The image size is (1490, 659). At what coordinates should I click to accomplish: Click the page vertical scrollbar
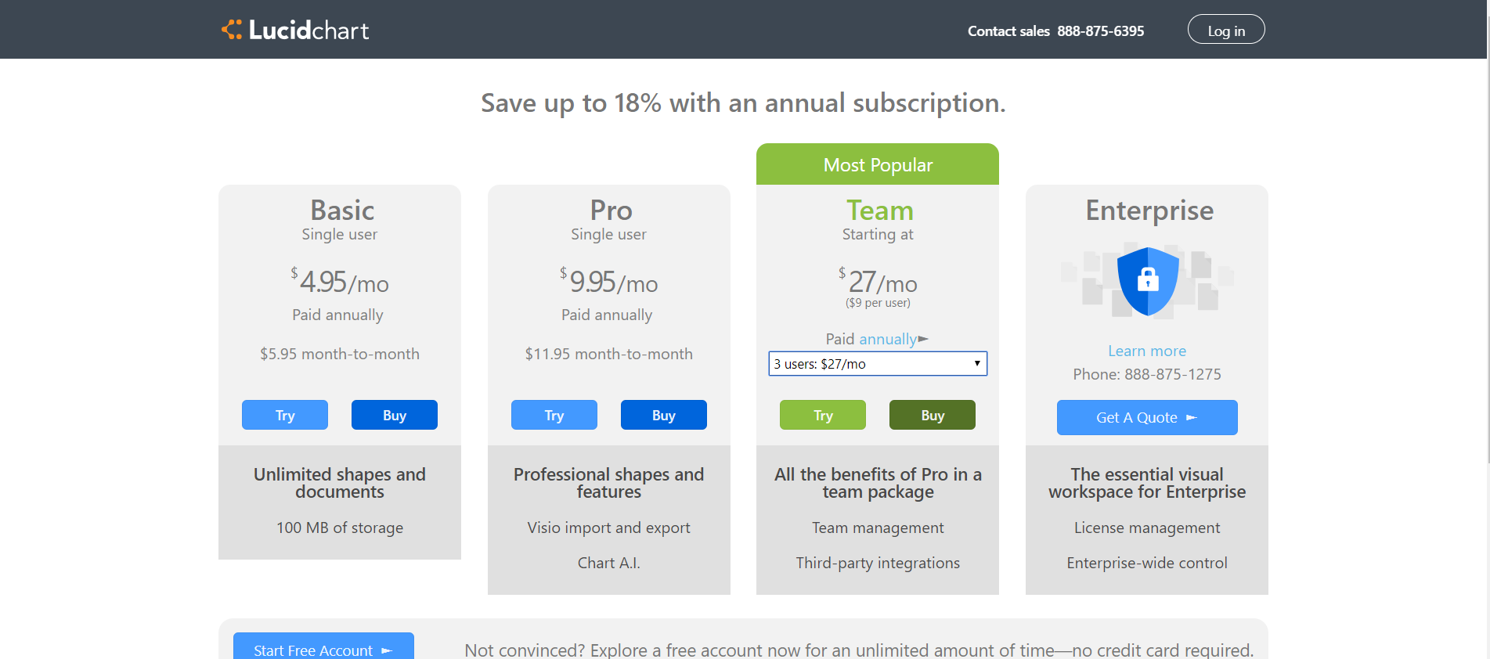coord(1486,235)
